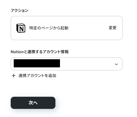Click the 追加 text under account dropdown
137x117 pixels.
(52, 75)
